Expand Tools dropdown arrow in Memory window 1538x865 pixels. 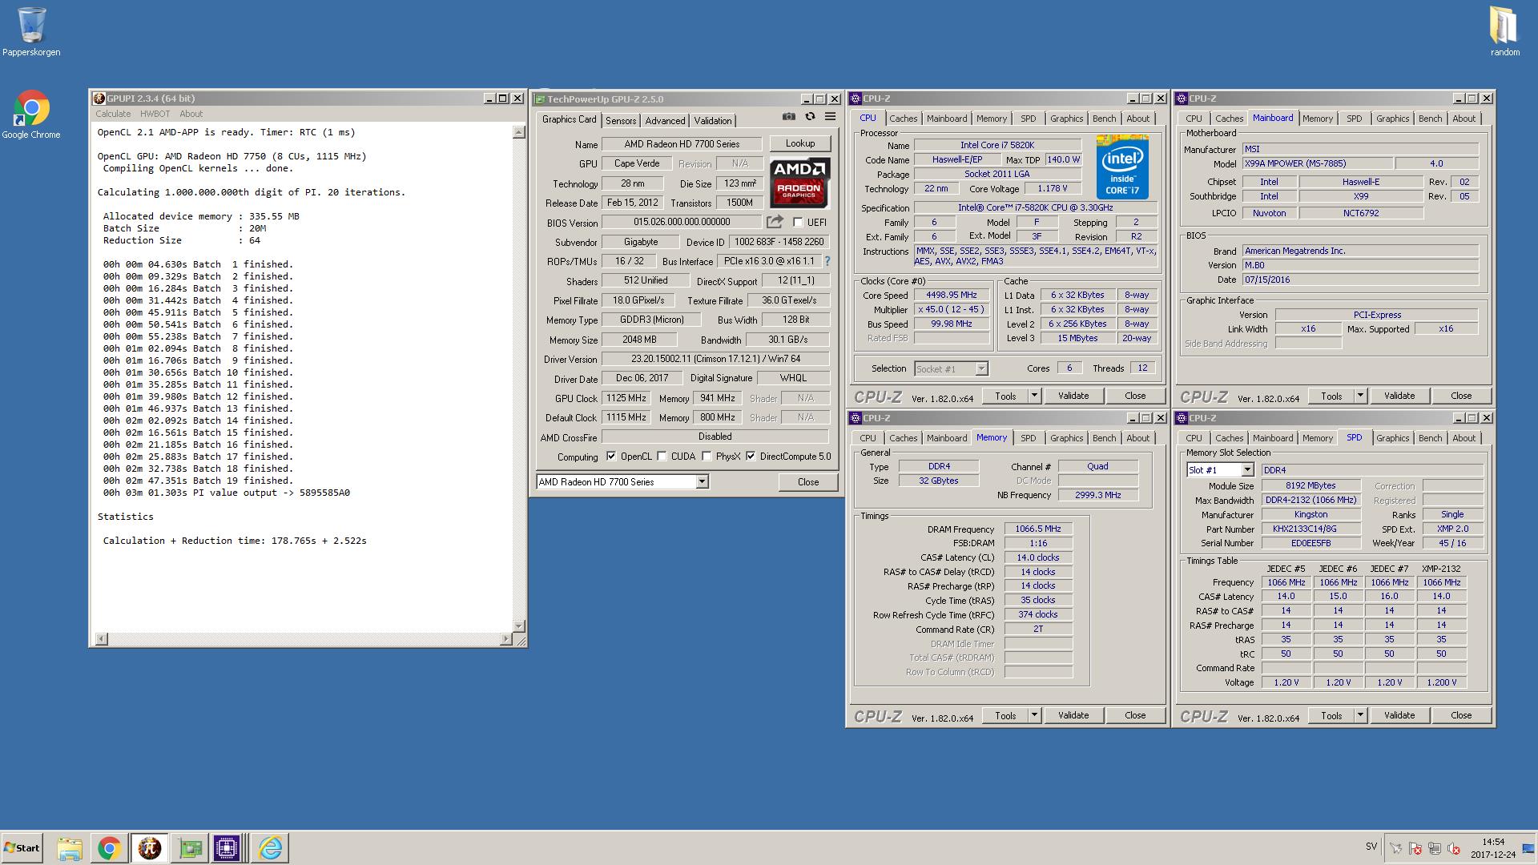(1034, 715)
